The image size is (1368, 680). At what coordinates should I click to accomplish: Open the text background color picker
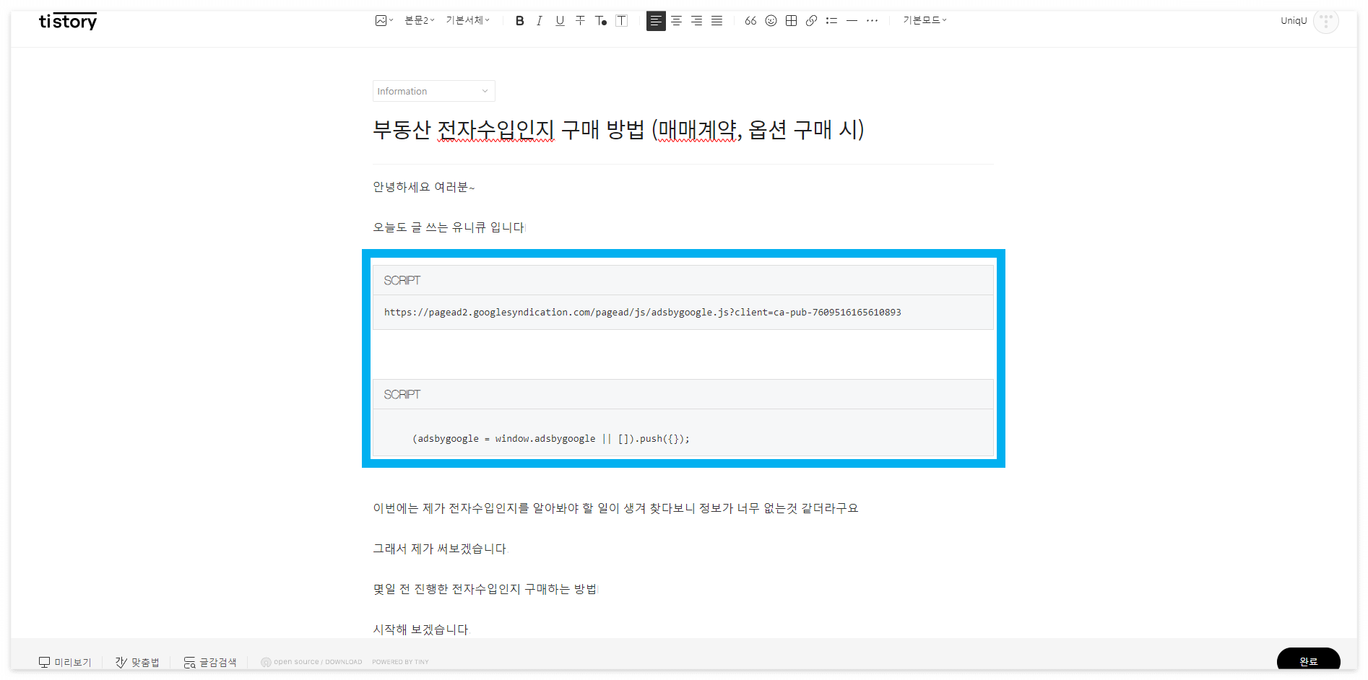tap(621, 21)
